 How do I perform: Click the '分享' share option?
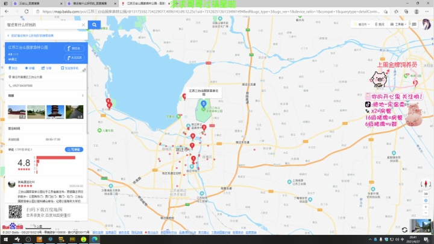tap(46, 68)
